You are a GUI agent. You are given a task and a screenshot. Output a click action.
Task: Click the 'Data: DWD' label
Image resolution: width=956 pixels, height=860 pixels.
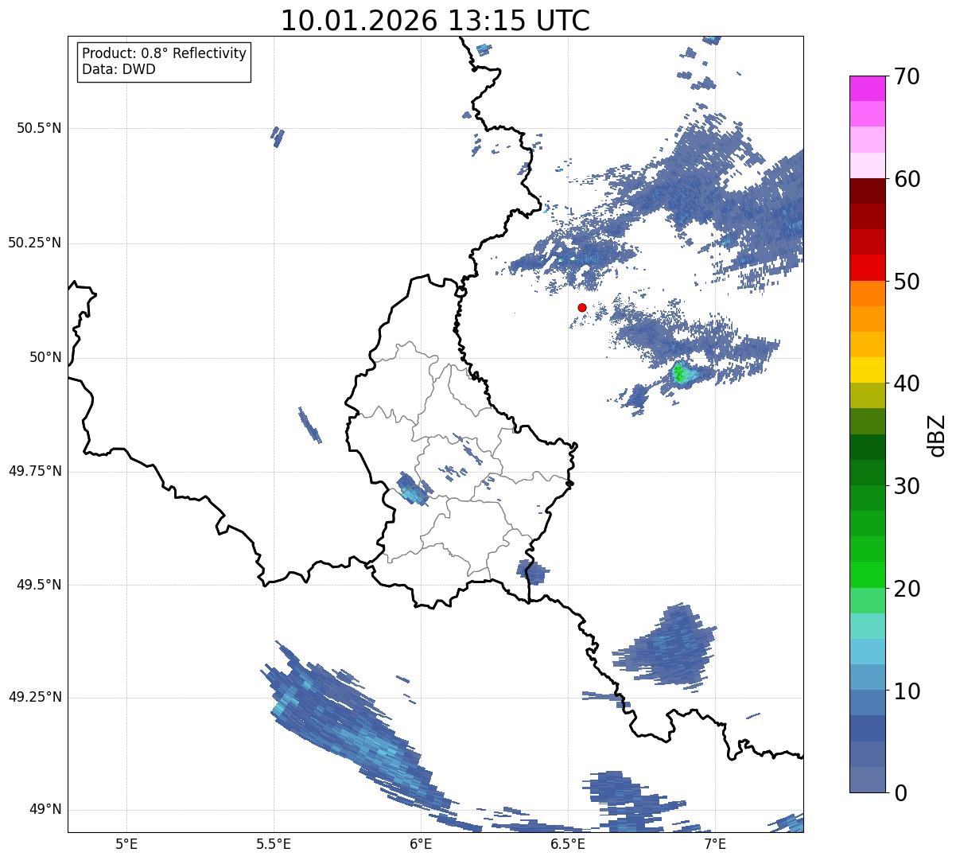[119, 69]
